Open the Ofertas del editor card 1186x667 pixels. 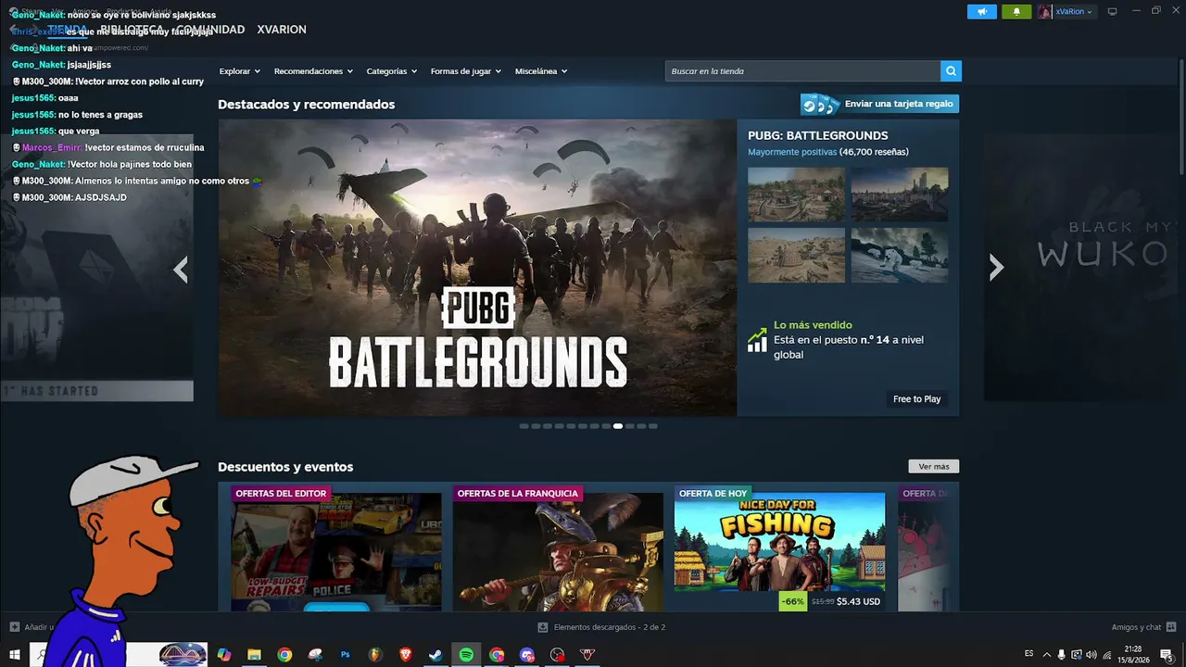click(x=336, y=548)
